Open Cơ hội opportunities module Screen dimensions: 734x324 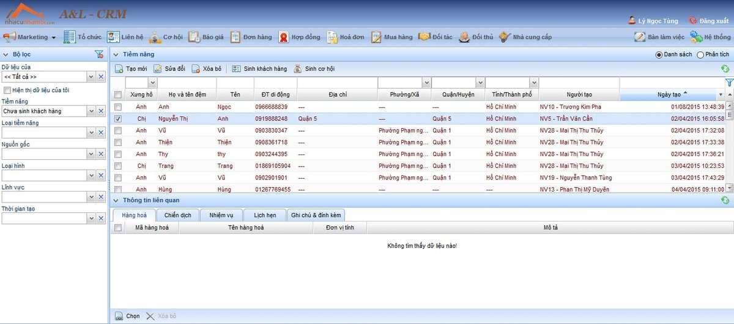[166, 37]
